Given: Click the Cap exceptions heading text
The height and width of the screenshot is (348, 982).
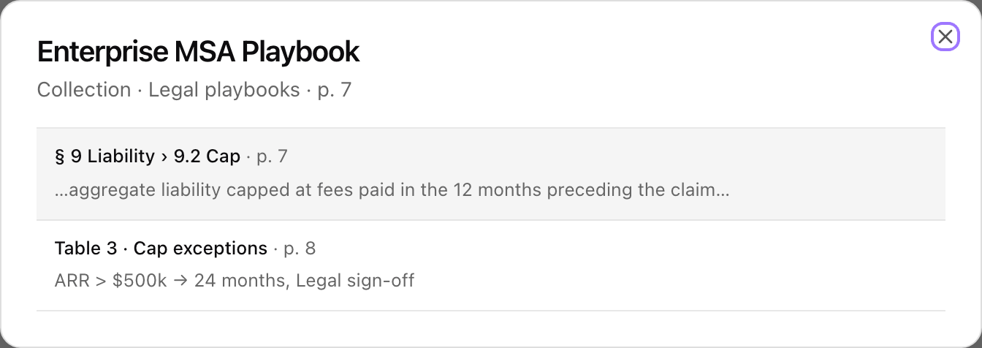Looking at the screenshot, I should (x=200, y=249).
